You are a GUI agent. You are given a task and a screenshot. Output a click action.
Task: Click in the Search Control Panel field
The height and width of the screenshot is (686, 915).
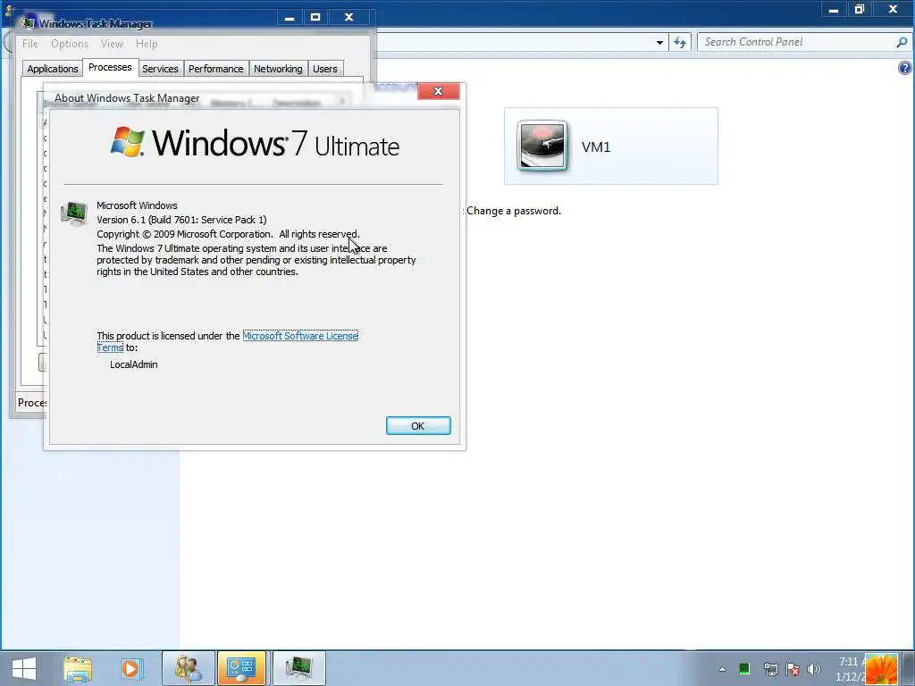point(796,42)
